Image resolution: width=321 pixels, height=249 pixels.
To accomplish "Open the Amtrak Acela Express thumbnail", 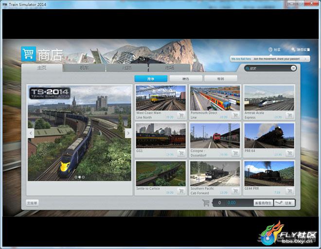I will pos(269,98).
